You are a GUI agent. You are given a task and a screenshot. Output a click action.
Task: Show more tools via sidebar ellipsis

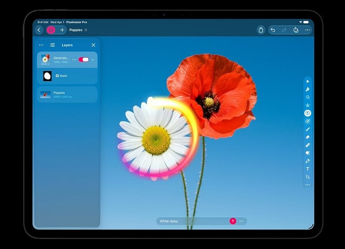tap(307, 185)
